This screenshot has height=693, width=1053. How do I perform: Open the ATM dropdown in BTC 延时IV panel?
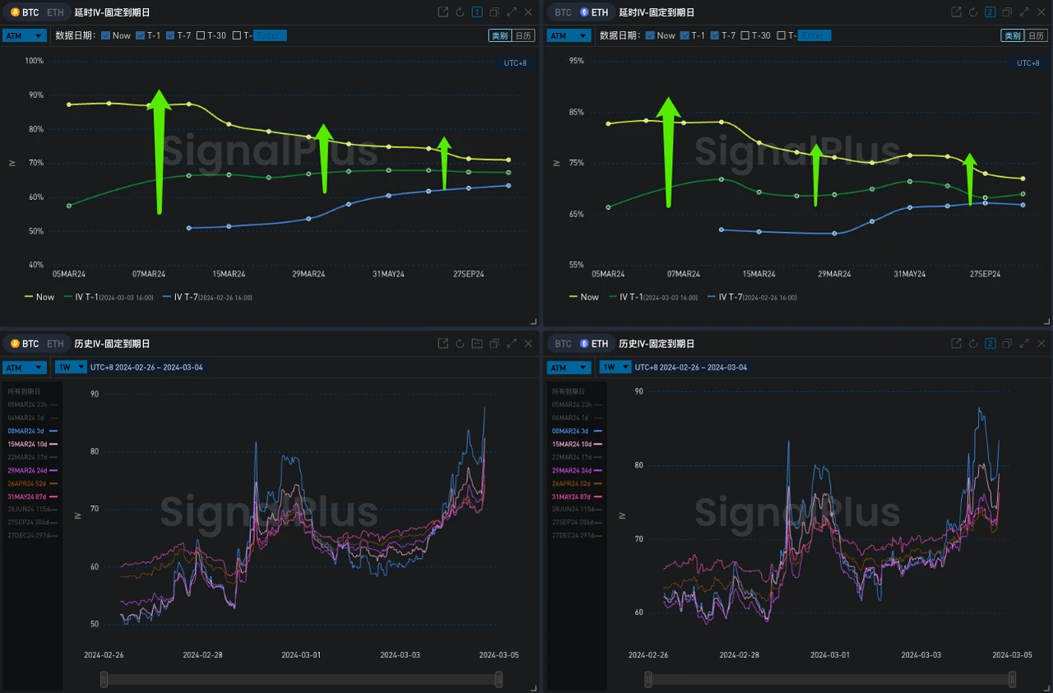click(x=24, y=35)
